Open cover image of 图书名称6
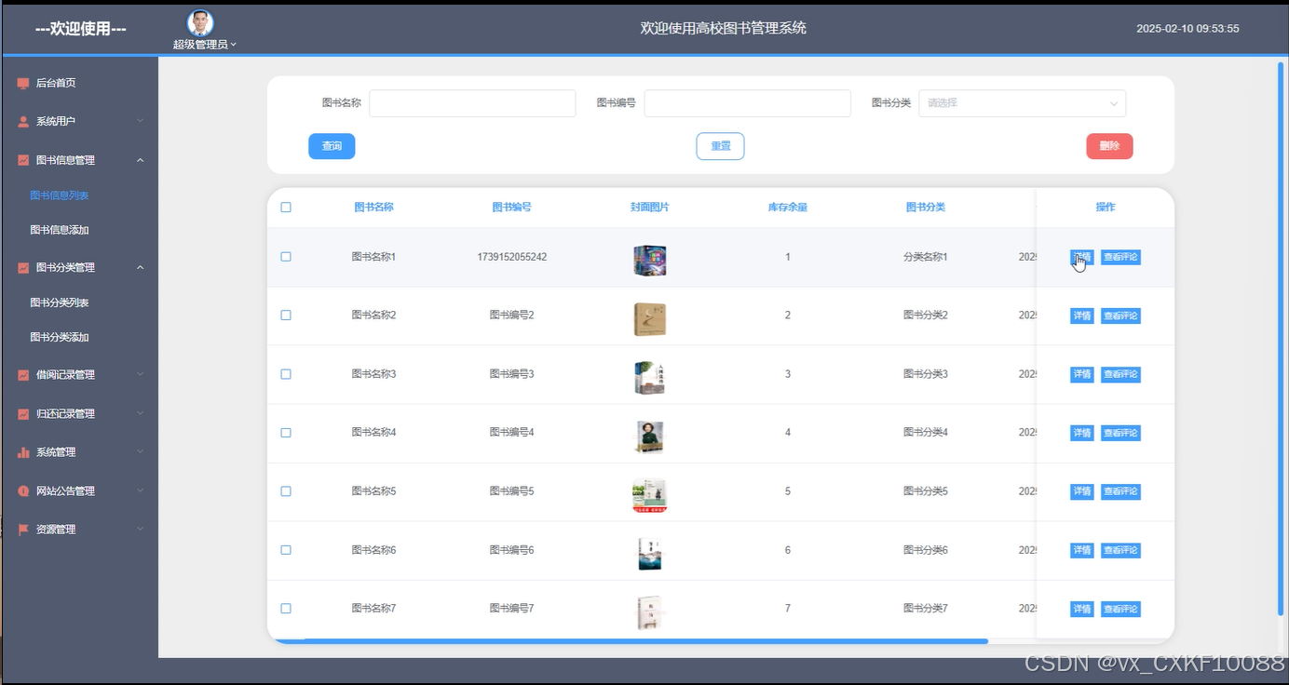This screenshot has height=685, width=1289. 649,554
